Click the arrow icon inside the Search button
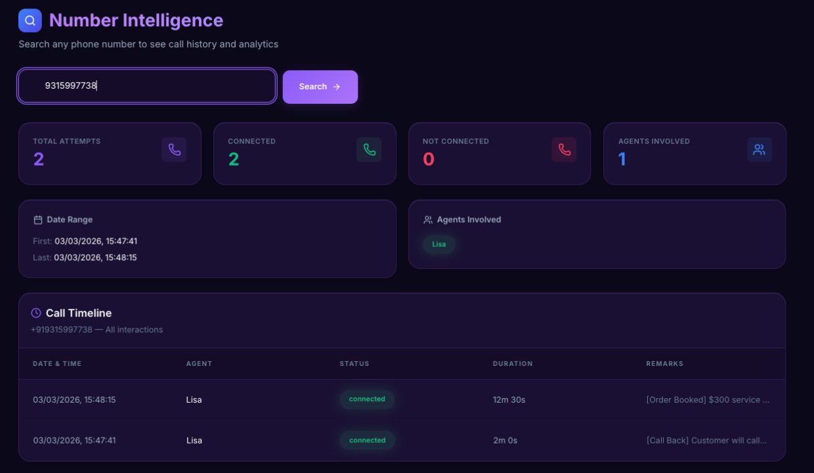The width and height of the screenshot is (814, 473). (336, 86)
